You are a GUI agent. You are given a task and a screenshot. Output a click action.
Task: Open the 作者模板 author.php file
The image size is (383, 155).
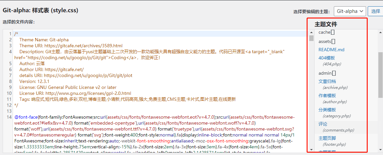(327, 96)
